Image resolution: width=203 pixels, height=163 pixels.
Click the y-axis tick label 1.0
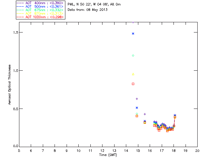(x=16, y=71)
